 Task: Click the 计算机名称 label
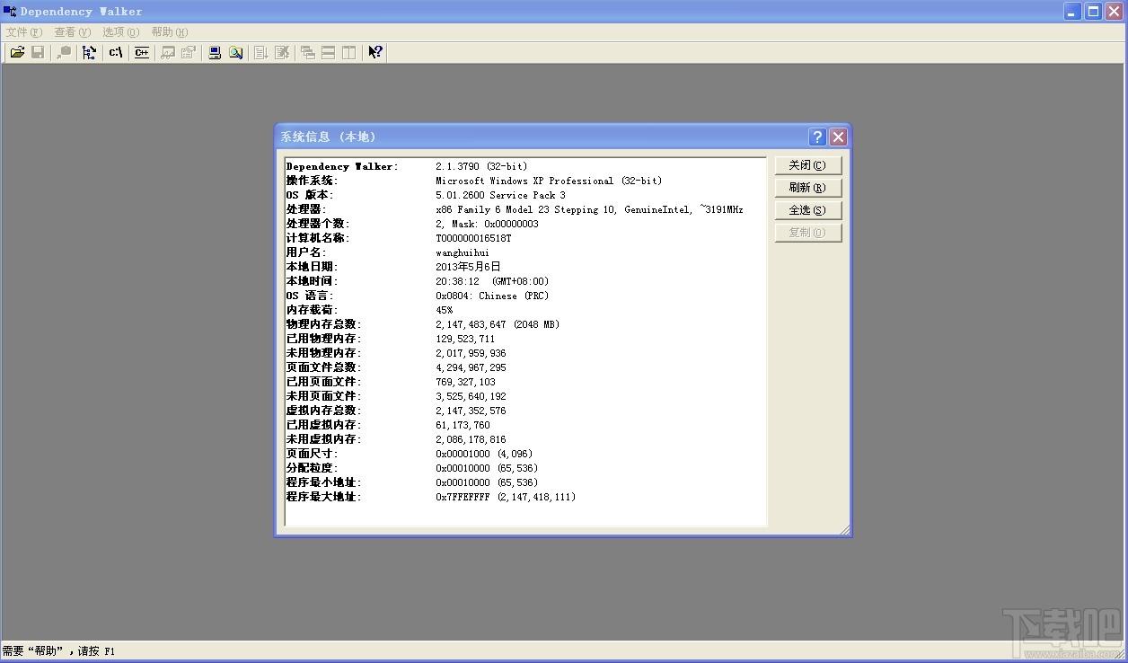tap(318, 238)
